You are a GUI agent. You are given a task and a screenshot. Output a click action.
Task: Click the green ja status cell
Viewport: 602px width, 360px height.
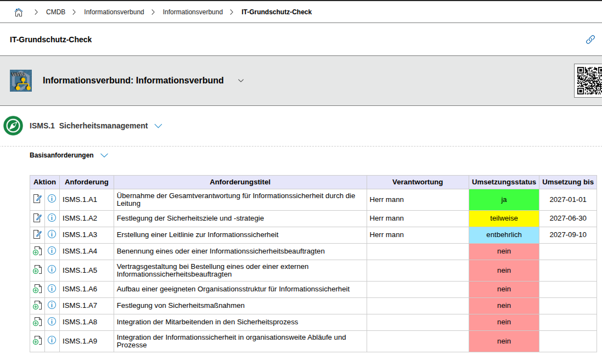[x=503, y=199]
